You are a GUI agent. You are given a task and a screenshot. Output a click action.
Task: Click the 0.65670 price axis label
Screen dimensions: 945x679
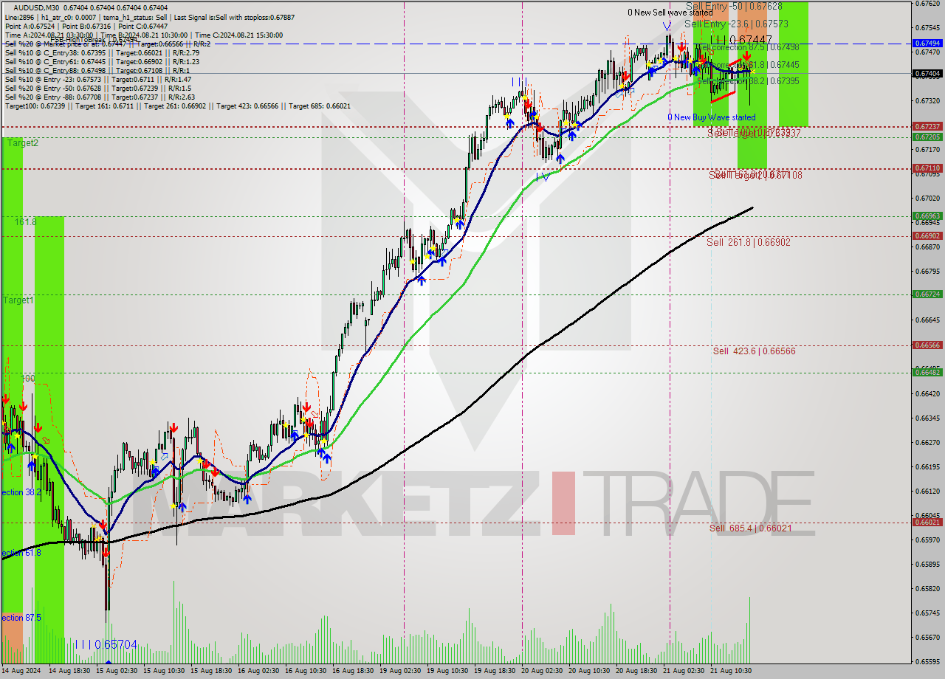tap(927, 638)
